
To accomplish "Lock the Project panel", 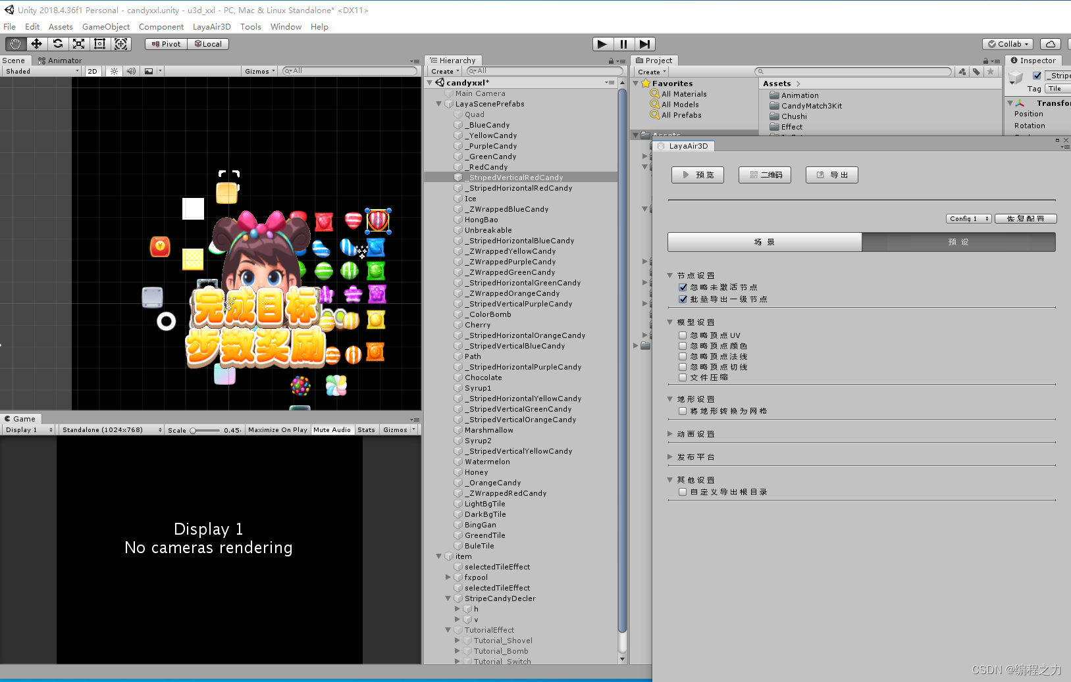I will pyautogui.click(x=986, y=61).
